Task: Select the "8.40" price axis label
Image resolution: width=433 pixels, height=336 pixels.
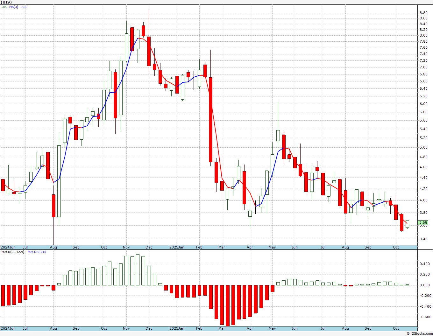Action: click(423, 24)
